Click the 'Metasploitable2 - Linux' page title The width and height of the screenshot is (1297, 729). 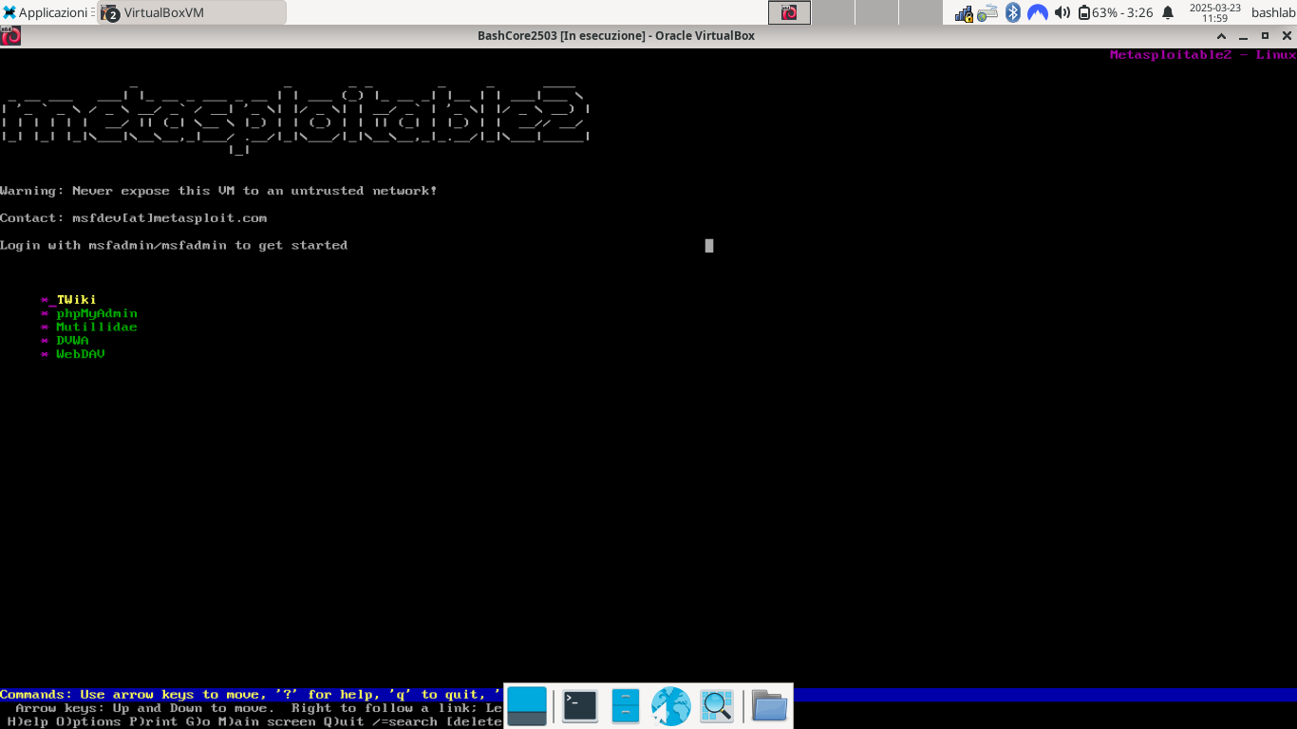point(1203,55)
